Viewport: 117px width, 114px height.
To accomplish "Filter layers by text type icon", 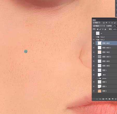I will click(x=109, y=23).
